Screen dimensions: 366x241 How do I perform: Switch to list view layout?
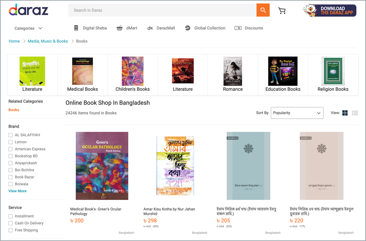point(355,113)
